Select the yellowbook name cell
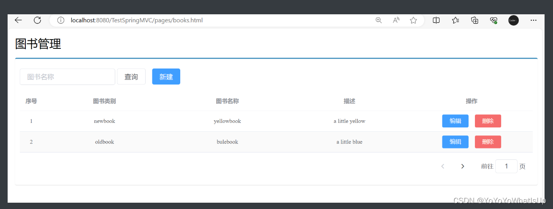The width and height of the screenshot is (553, 209). click(227, 121)
